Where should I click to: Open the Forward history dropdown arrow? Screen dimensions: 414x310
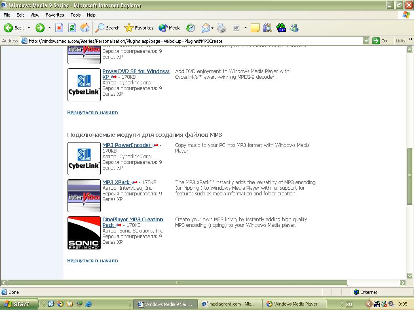[x=49, y=28]
